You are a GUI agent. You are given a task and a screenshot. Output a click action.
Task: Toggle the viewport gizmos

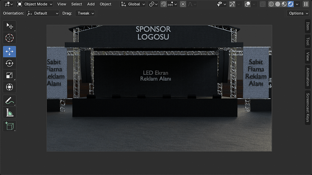(x=232, y=4)
